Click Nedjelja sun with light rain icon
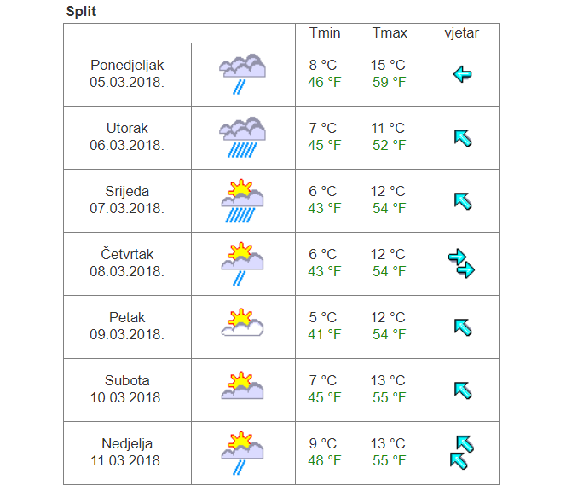The image size is (566, 497). pyautogui.click(x=242, y=452)
